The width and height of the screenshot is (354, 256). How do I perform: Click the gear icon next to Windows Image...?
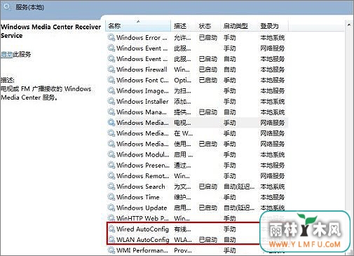point(111,90)
